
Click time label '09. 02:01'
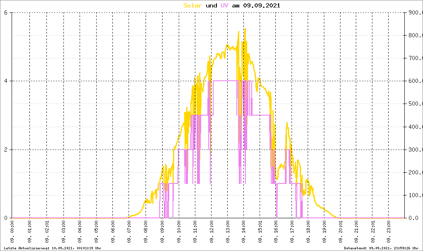point(47,232)
